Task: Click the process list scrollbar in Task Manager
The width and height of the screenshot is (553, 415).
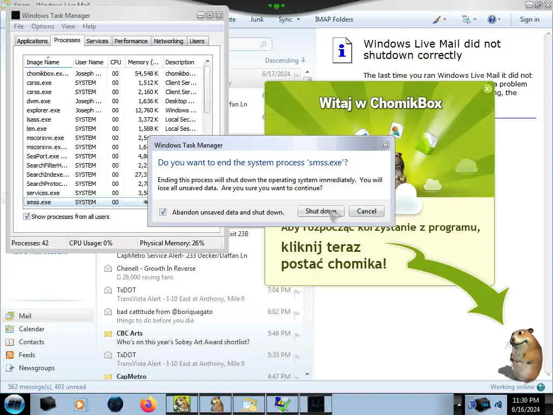Action: (x=207, y=89)
